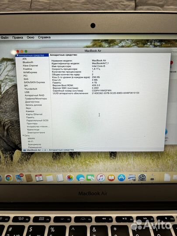The image size is (177, 236).
Task: Click MacBook Air in the bottom path bar
Action: pos(34,150)
